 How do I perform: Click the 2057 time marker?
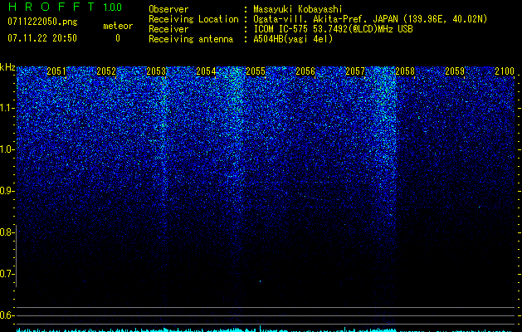pos(355,71)
